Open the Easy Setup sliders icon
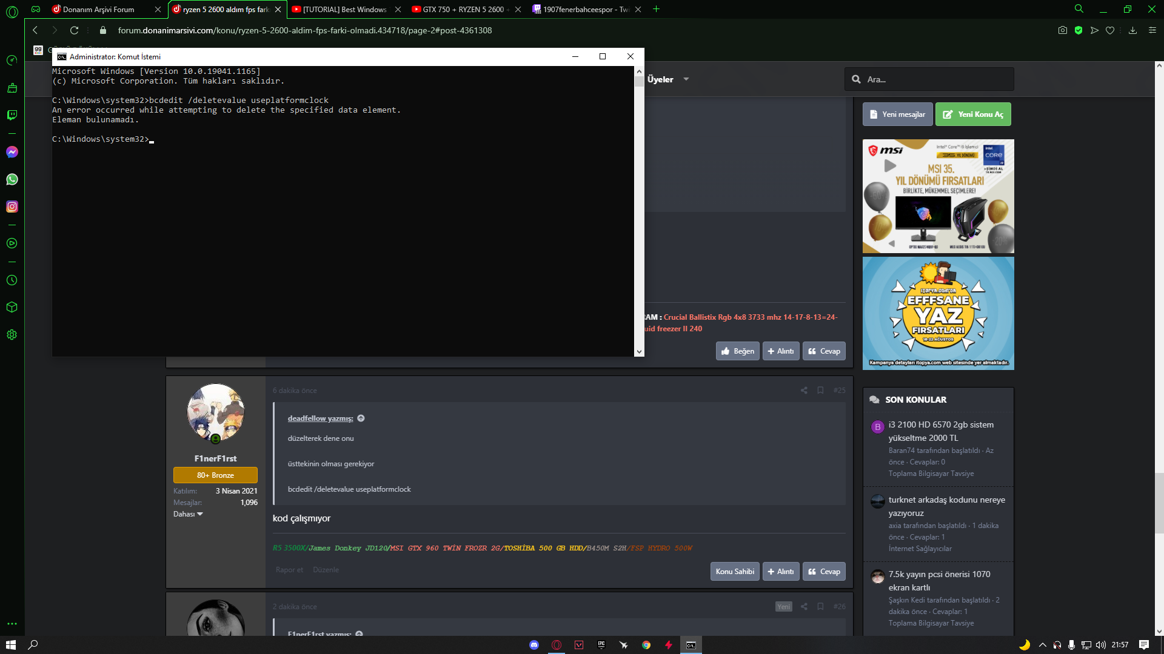Image resolution: width=1164 pixels, height=654 pixels. pyautogui.click(x=1152, y=30)
